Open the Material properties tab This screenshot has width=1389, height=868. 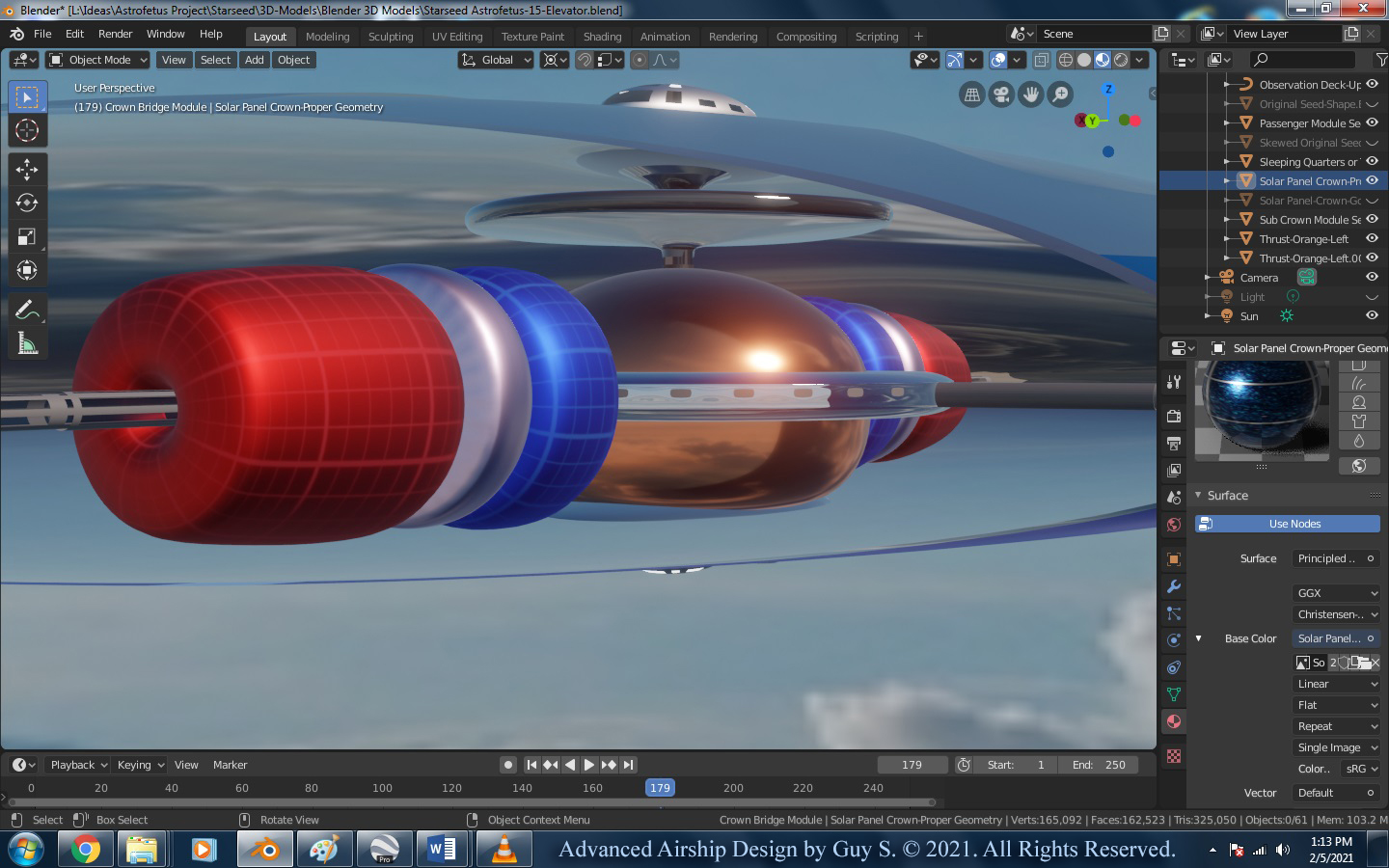click(1174, 721)
